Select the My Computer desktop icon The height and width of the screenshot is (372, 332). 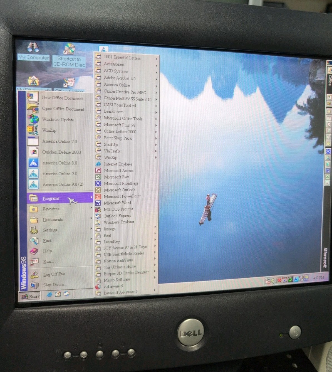(33, 51)
